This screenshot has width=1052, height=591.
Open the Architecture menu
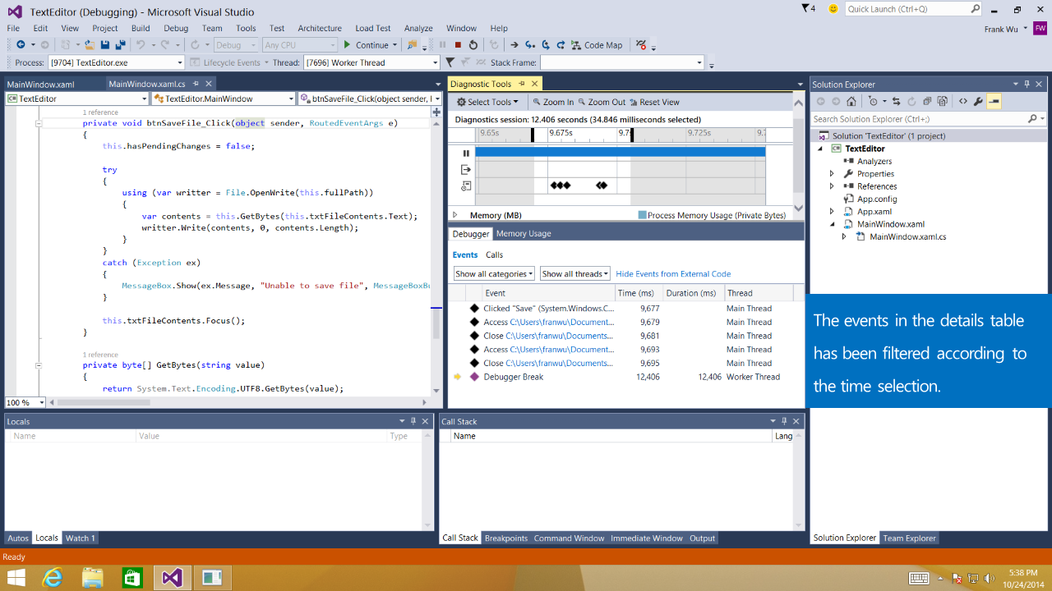(320, 28)
